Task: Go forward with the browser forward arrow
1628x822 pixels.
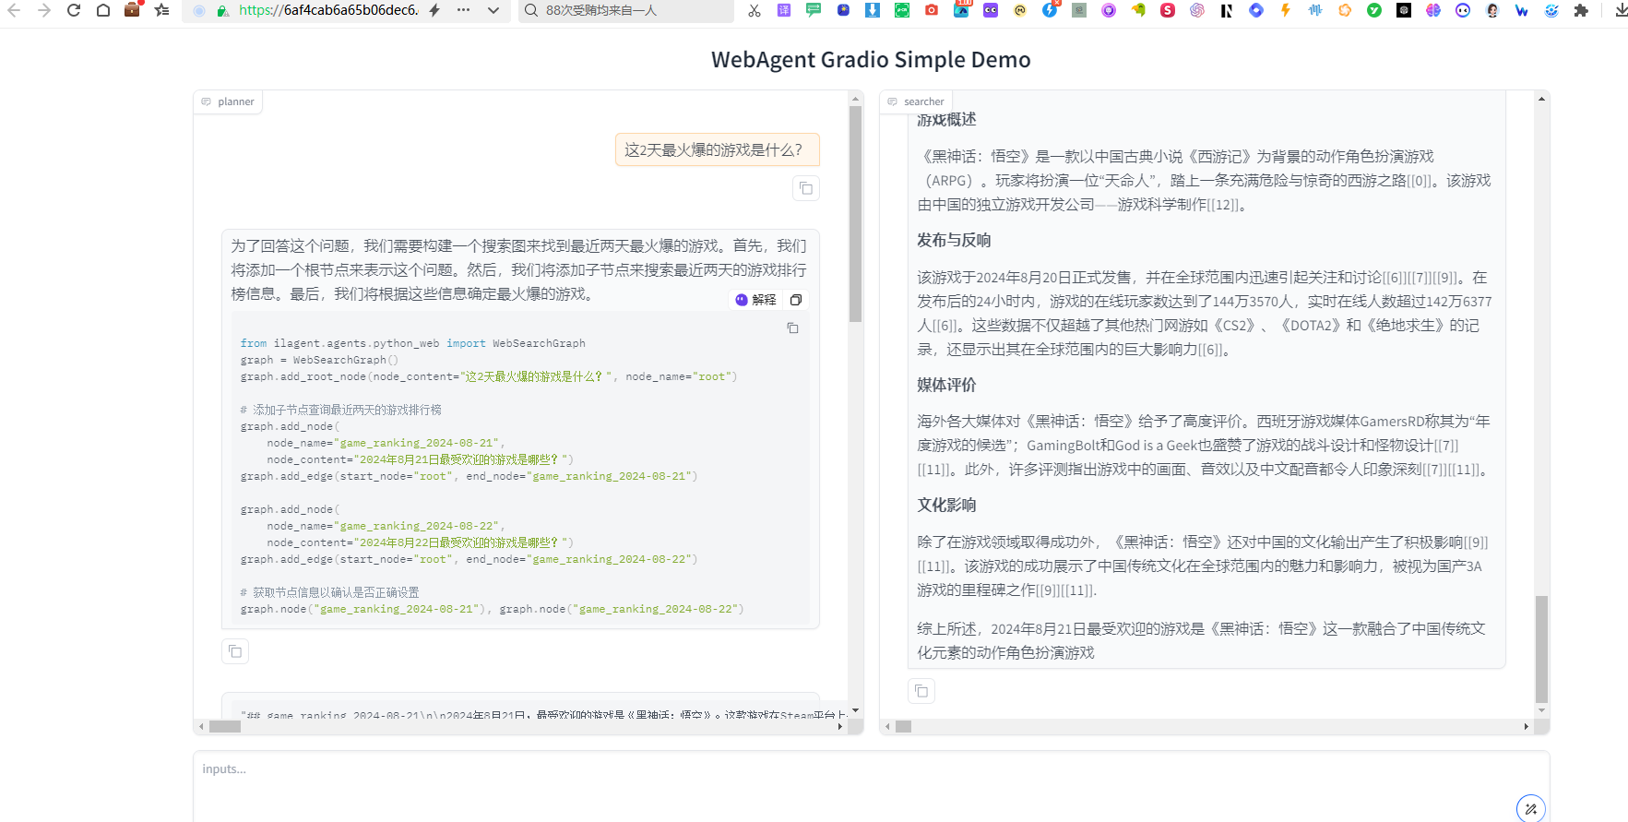Action: coord(44,10)
